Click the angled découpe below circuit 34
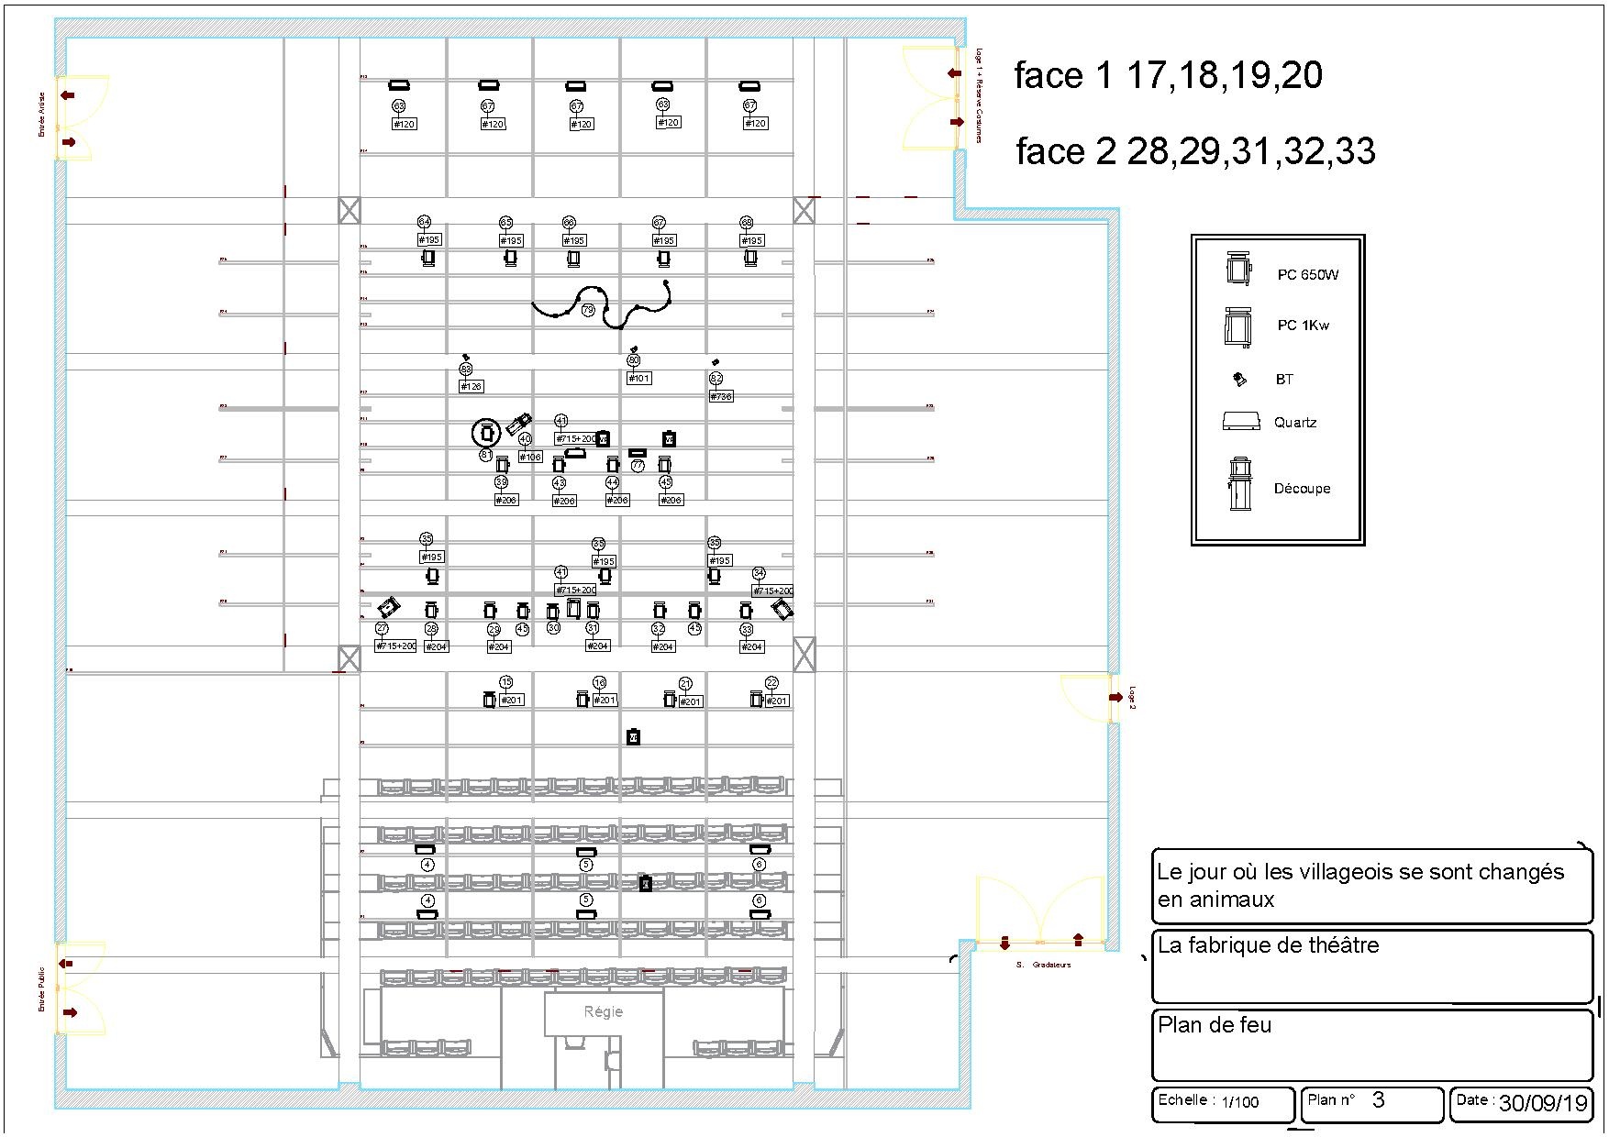 782,609
